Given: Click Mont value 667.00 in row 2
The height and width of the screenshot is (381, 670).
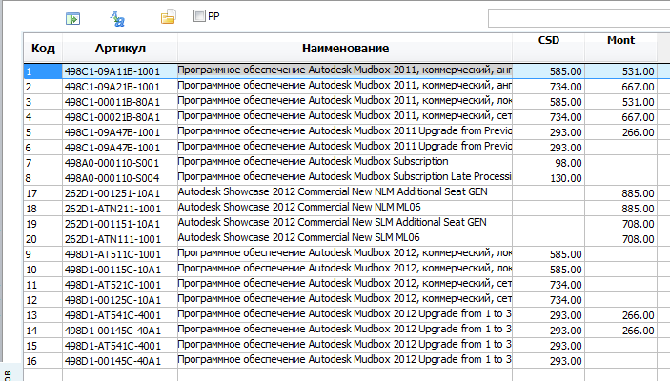Looking at the screenshot, I should pos(638,87).
